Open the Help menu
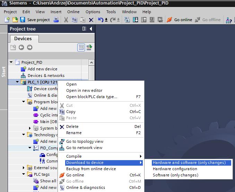 (x=147, y=12)
